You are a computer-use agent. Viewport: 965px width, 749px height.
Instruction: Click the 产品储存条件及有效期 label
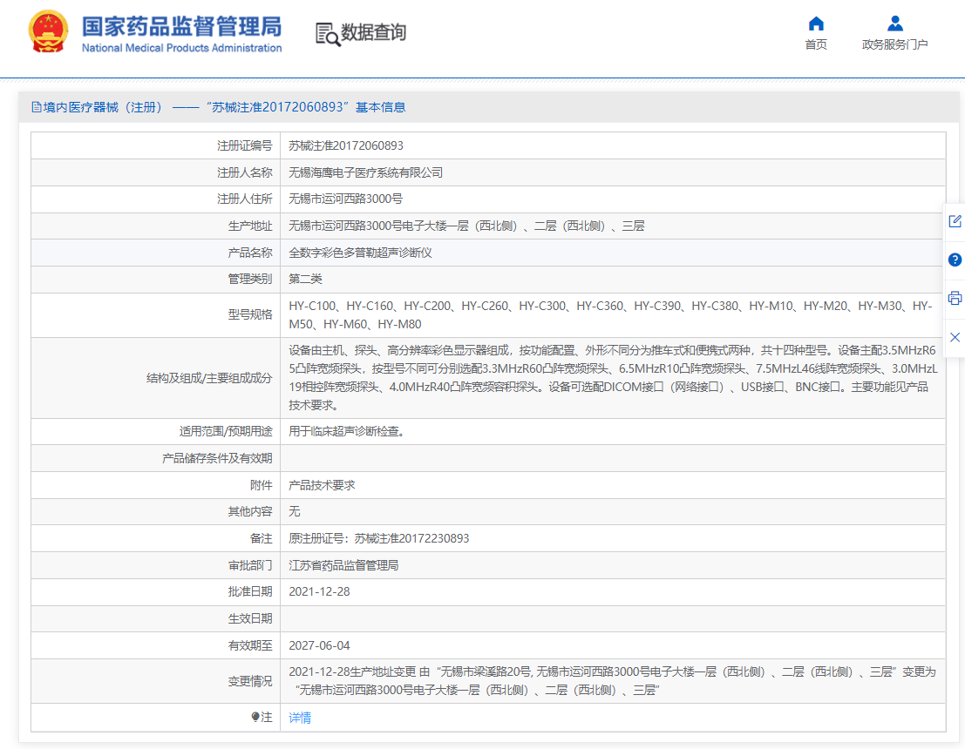tap(217, 458)
